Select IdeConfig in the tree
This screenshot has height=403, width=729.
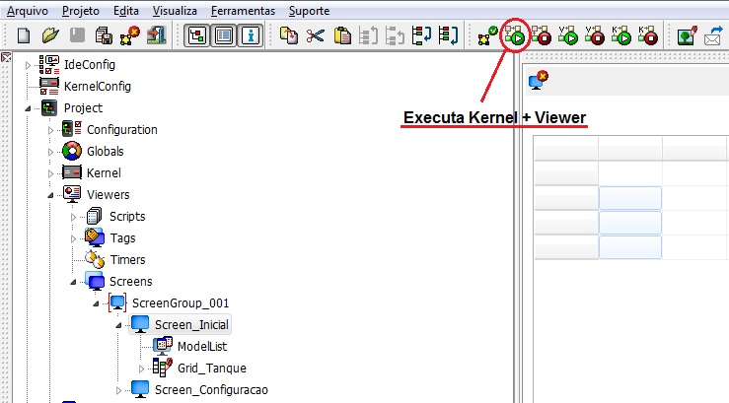(89, 64)
